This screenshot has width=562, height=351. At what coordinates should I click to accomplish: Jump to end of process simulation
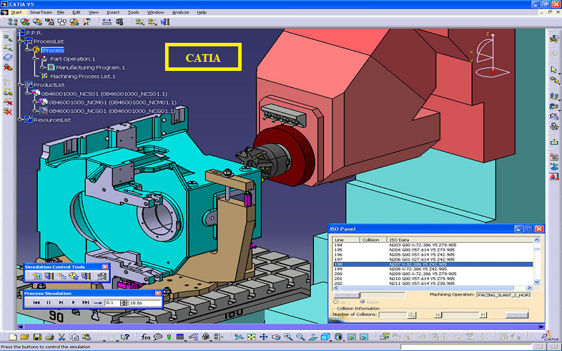[x=86, y=302]
